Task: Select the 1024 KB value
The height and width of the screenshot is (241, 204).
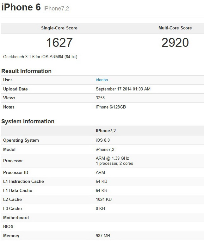Action: (x=104, y=199)
